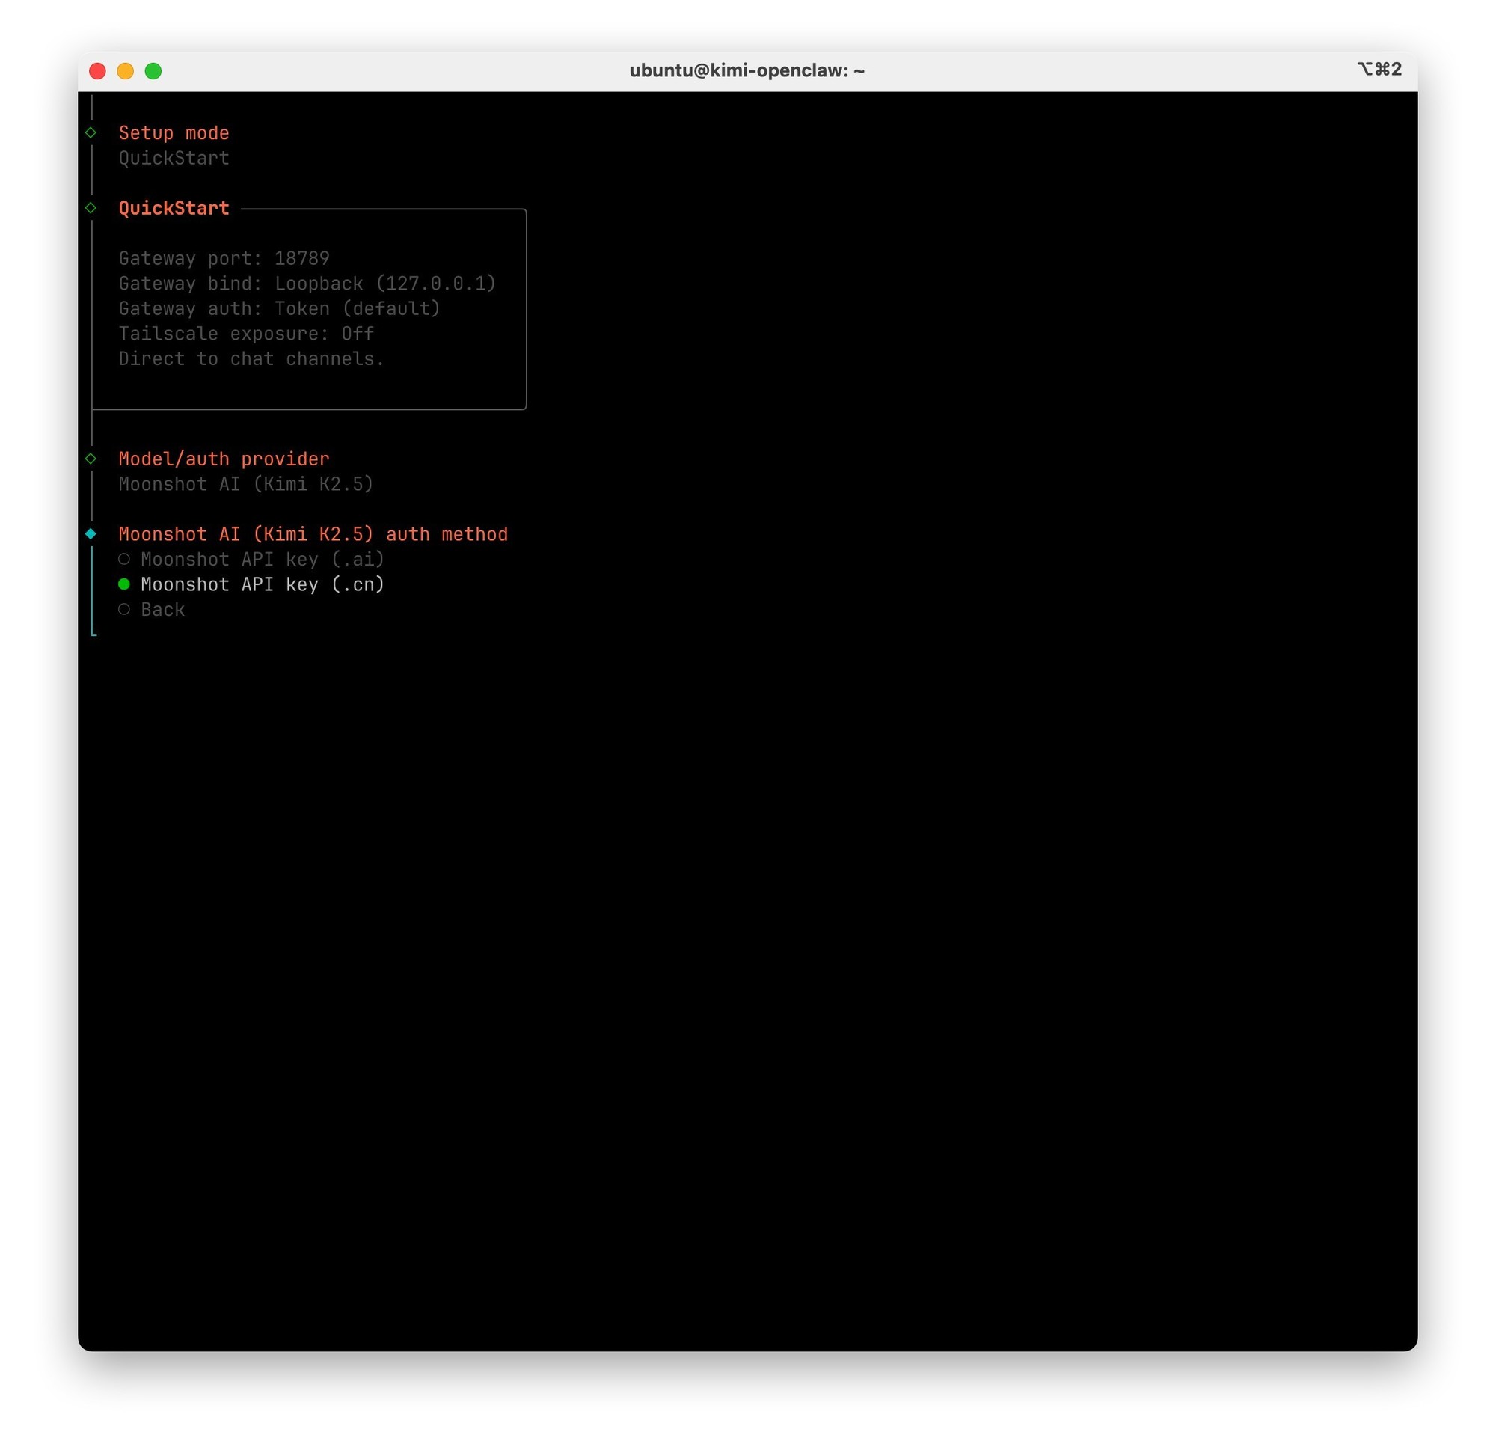
Task: Click the QuickStart answer under Setup mode
Action: [x=174, y=159]
